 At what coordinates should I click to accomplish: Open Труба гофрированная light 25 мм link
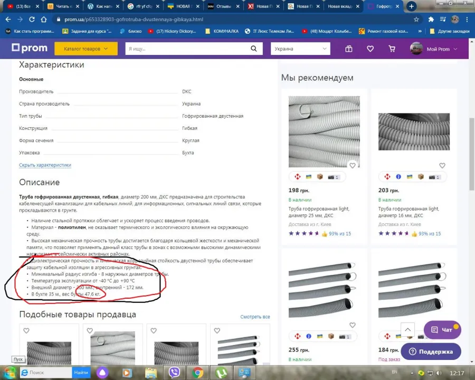point(319,212)
